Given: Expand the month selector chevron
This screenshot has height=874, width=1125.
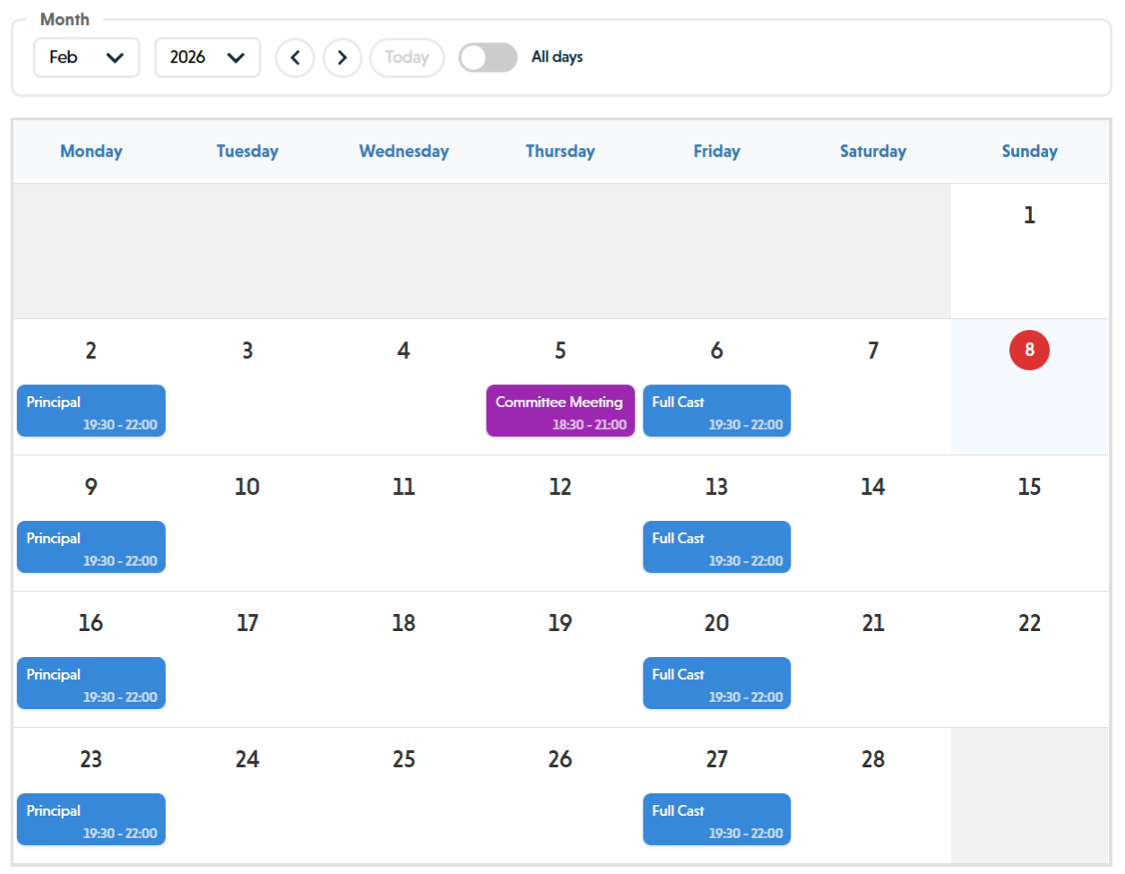Looking at the screenshot, I should [116, 57].
